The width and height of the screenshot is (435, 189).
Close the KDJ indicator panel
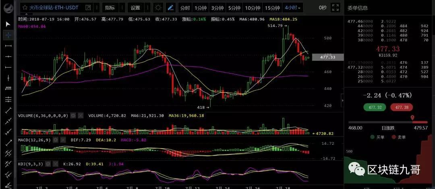55,164
